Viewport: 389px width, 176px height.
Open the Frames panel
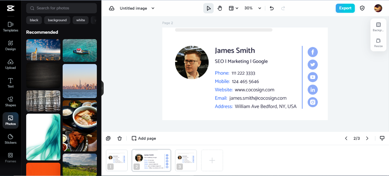click(x=10, y=158)
